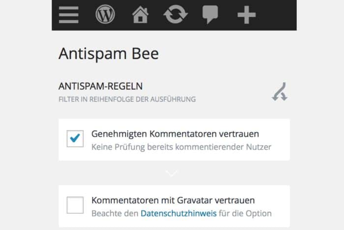Click the Genehmigten Kommentatoren vertrauen label
Viewport: 344px width, 230px height.
click(x=175, y=134)
